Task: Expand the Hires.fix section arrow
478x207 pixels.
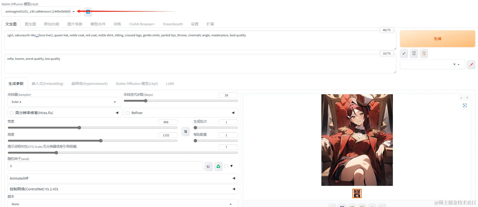Action: coord(117,113)
